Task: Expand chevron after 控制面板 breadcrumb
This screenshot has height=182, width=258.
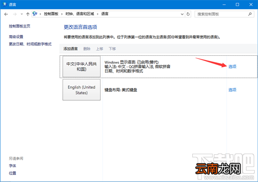Action: pos(62,14)
